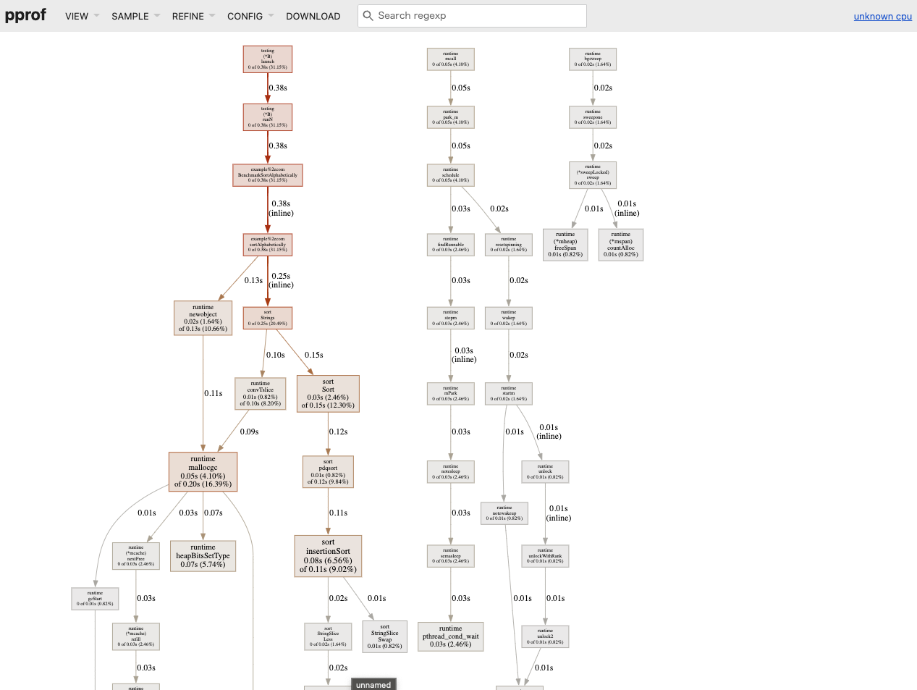917x690 pixels.
Task: Click the testing (*B) launch node
Action: (x=268, y=59)
